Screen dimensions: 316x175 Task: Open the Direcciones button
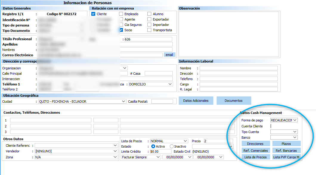255,144
